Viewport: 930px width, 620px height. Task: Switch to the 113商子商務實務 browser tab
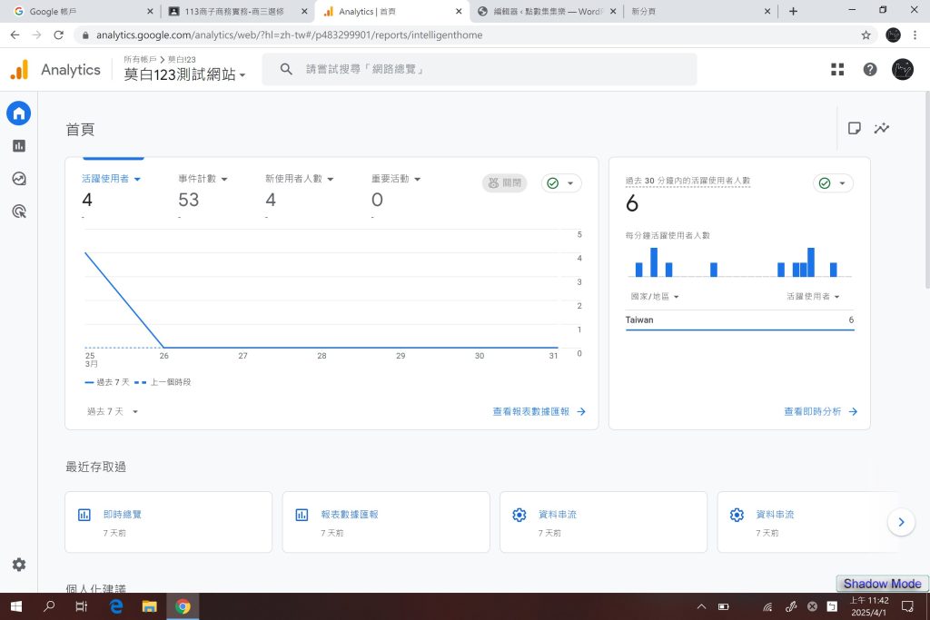click(236, 11)
